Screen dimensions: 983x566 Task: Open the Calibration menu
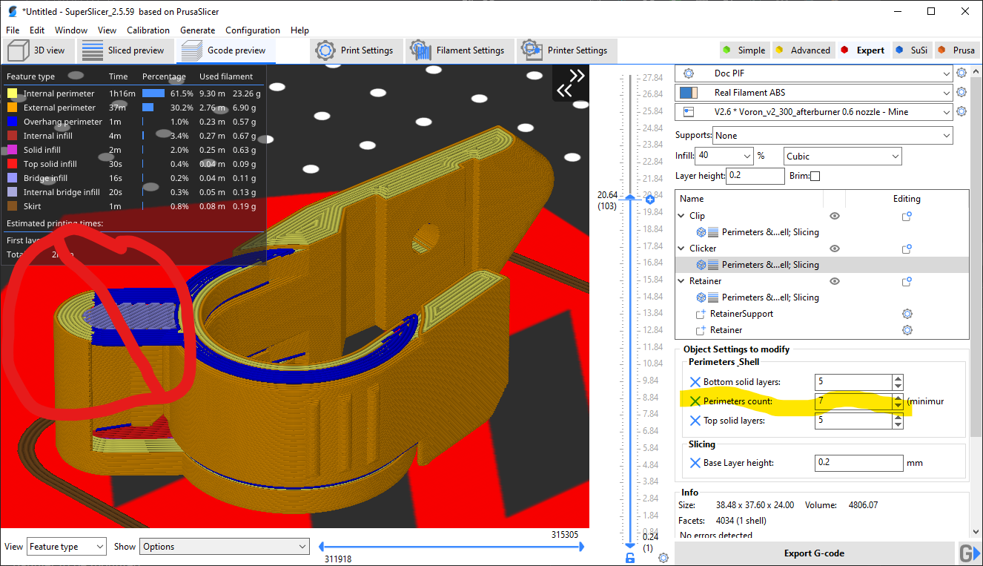click(x=148, y=30)
